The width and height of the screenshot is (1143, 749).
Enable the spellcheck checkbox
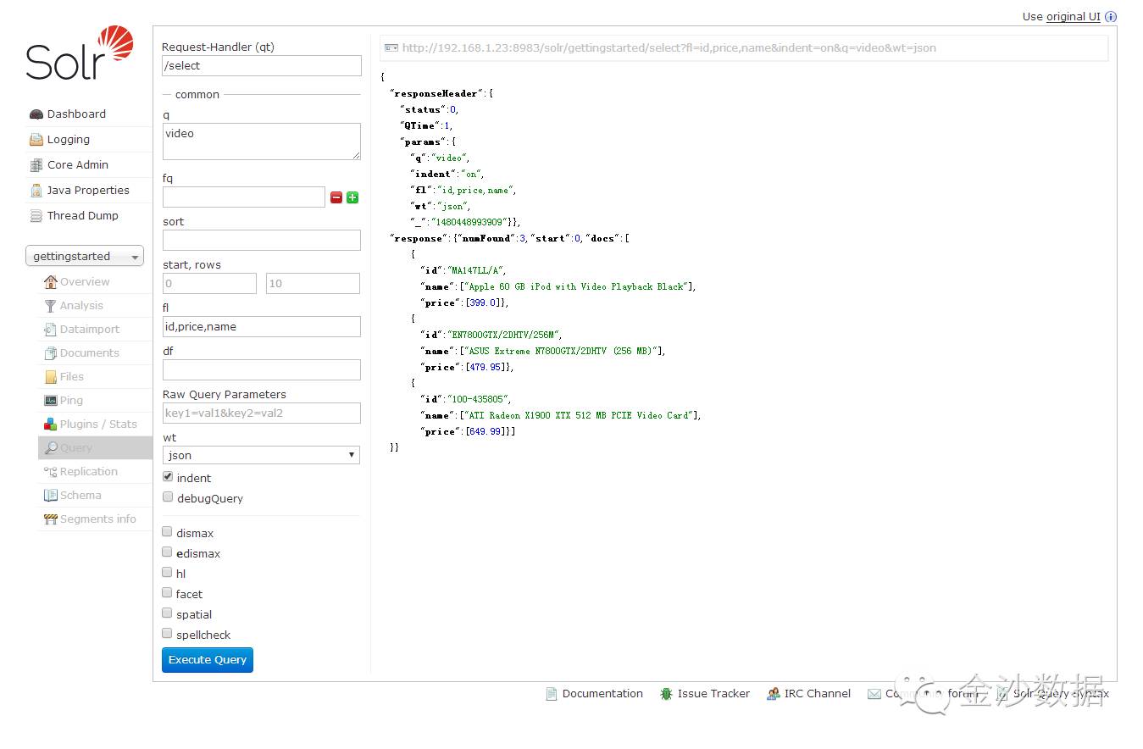[168, 634]
